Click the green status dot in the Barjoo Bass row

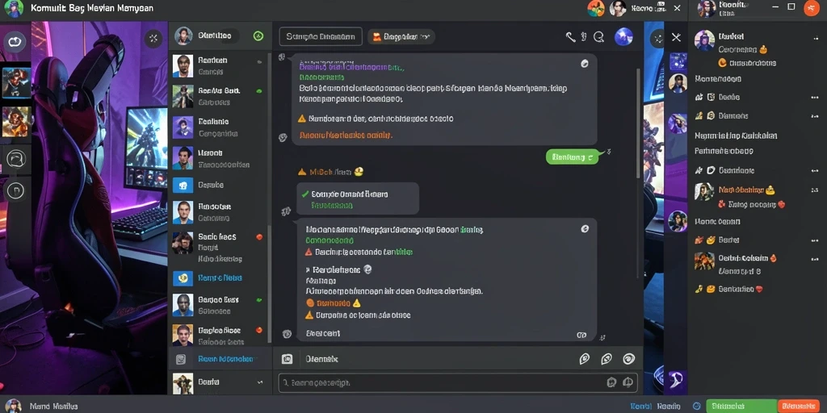pos(259,300)
